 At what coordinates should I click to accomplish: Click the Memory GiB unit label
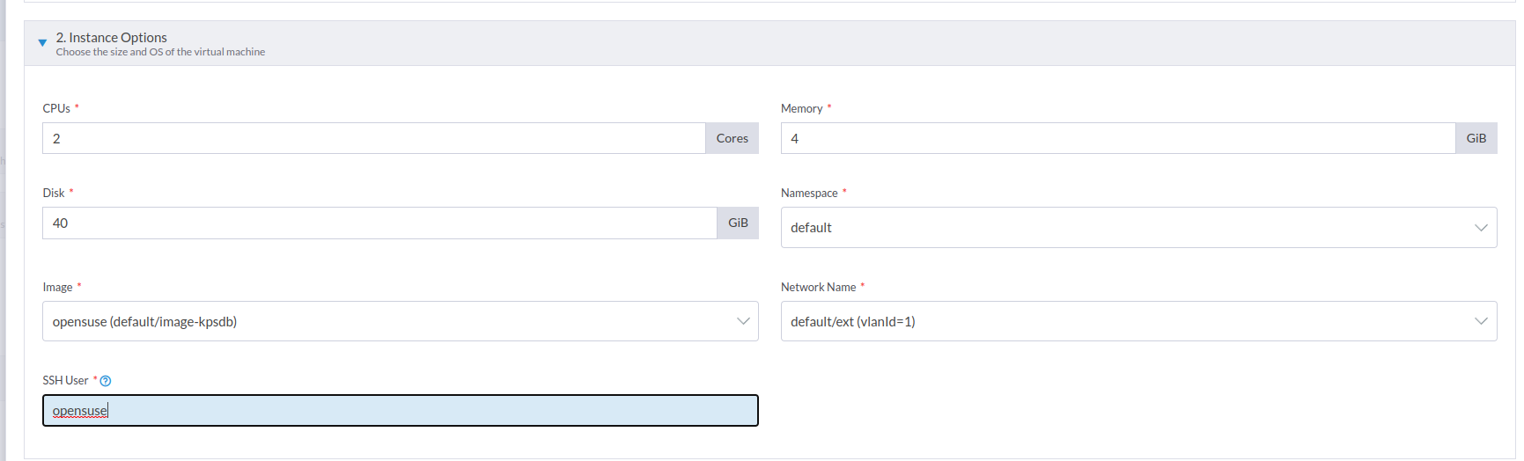[1476, 138]
